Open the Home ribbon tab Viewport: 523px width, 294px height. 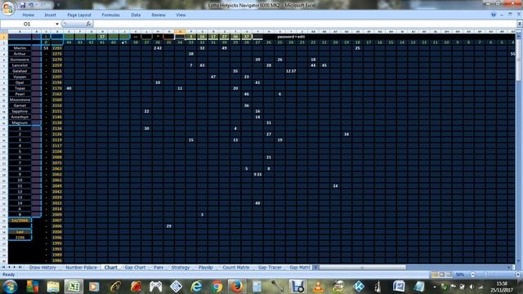coord(28,15)
